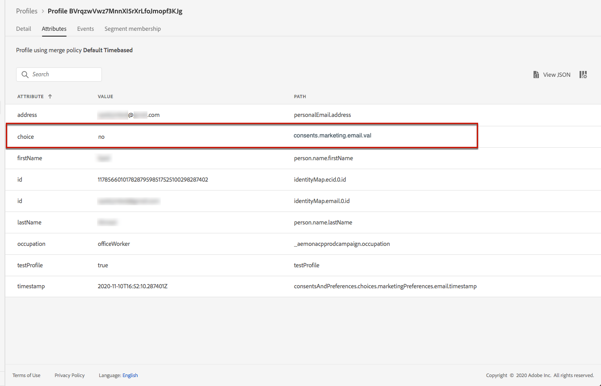Select the Attributes tab
Viewport: 601px width, 386px height.
(x=54, y=29)
